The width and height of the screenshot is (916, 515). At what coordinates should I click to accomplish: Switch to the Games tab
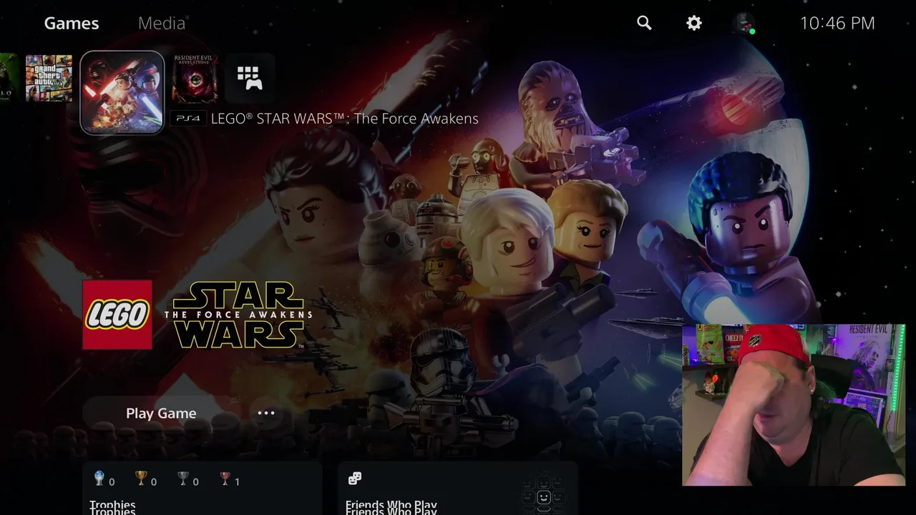[x=72, y=23]
